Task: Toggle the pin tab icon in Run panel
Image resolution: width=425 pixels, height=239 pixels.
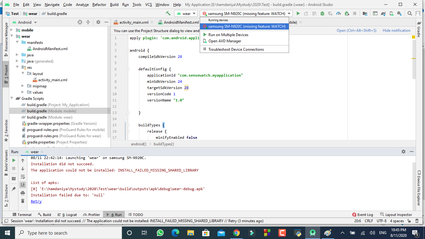Action: point(14,189)
